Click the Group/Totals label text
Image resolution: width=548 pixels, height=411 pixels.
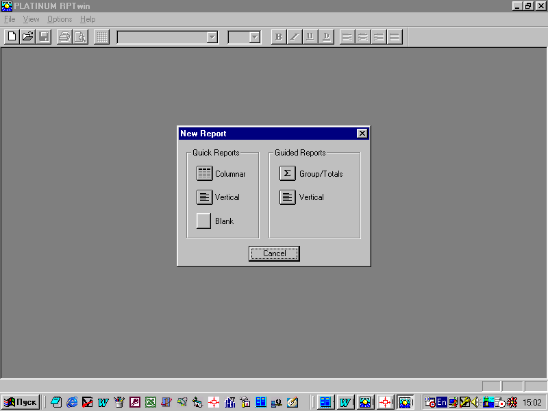[321, 174]
